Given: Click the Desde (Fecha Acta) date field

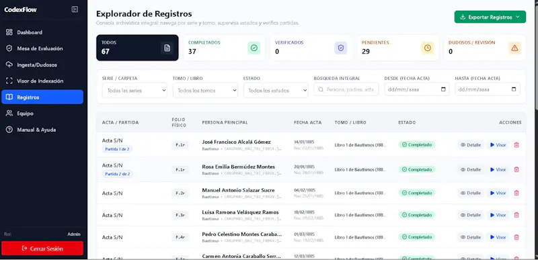Looking at the screenshot, I should tap(417, 89).
